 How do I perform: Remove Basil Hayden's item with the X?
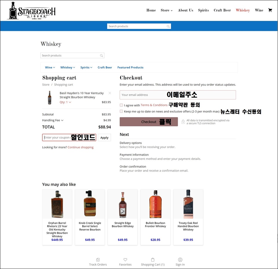[x=110, y=93]
